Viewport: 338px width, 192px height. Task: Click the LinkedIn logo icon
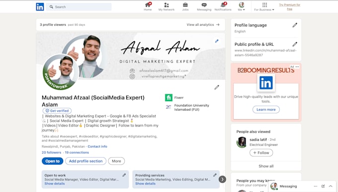pyautogui.click(x=40, y=7)
